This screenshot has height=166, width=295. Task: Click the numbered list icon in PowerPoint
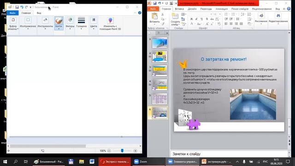click(234, 14)
